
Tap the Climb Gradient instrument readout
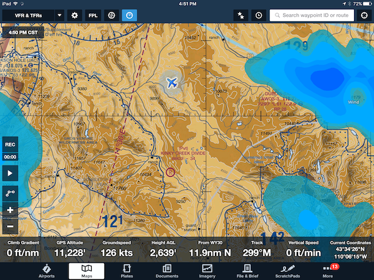[23, 250]
